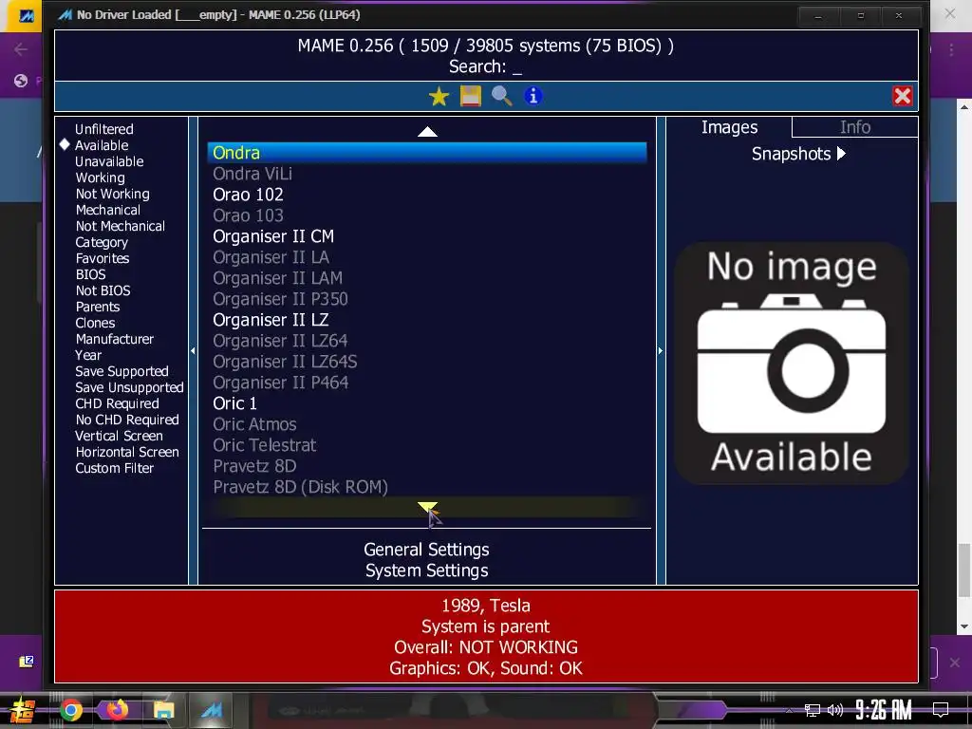The image size is (972, 729).
Task: Open System Settings
Action: 426,570
